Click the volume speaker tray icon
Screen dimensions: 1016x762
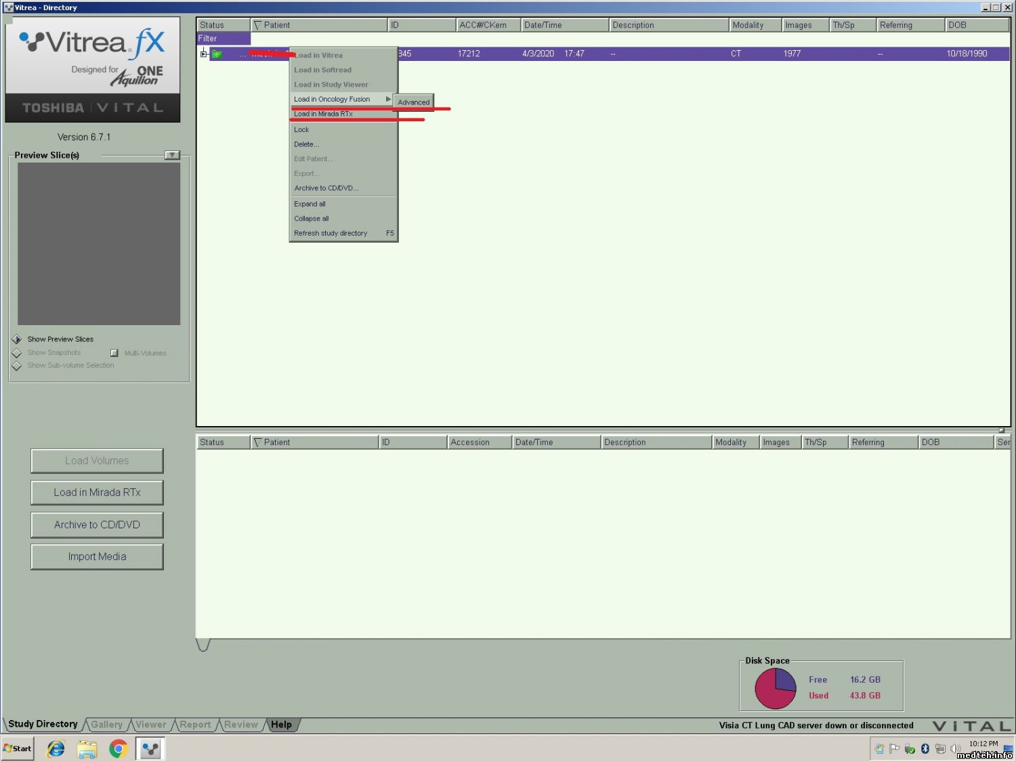[955, 748]
